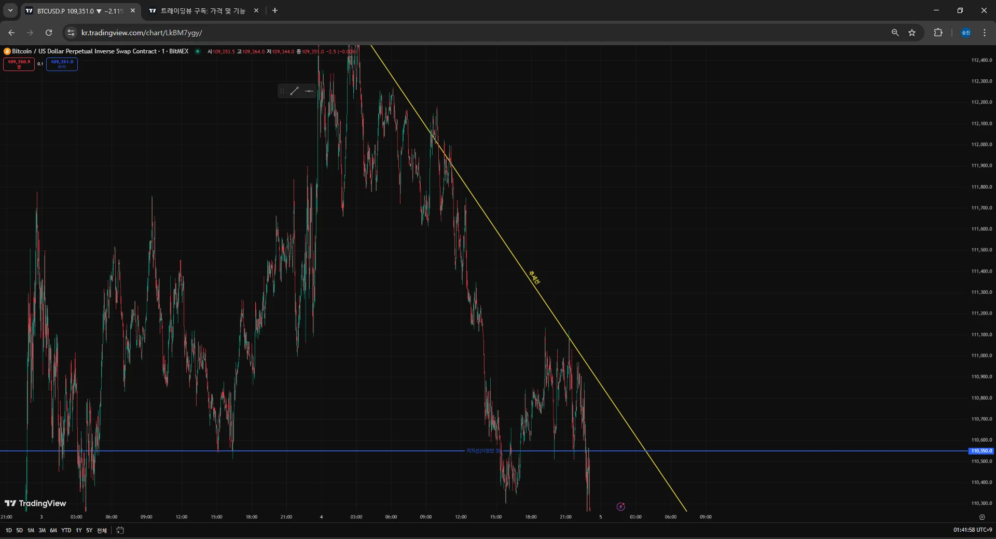This screenshot has height=539, width=996.
Task: Expand the browser tab search dropdown
Action: coord(10,10)
